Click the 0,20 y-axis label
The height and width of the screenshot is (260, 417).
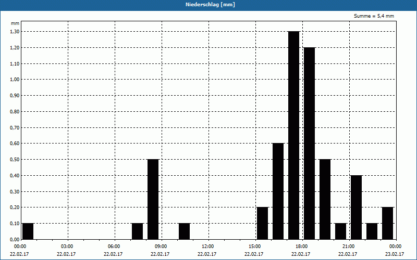pos(15,207)
